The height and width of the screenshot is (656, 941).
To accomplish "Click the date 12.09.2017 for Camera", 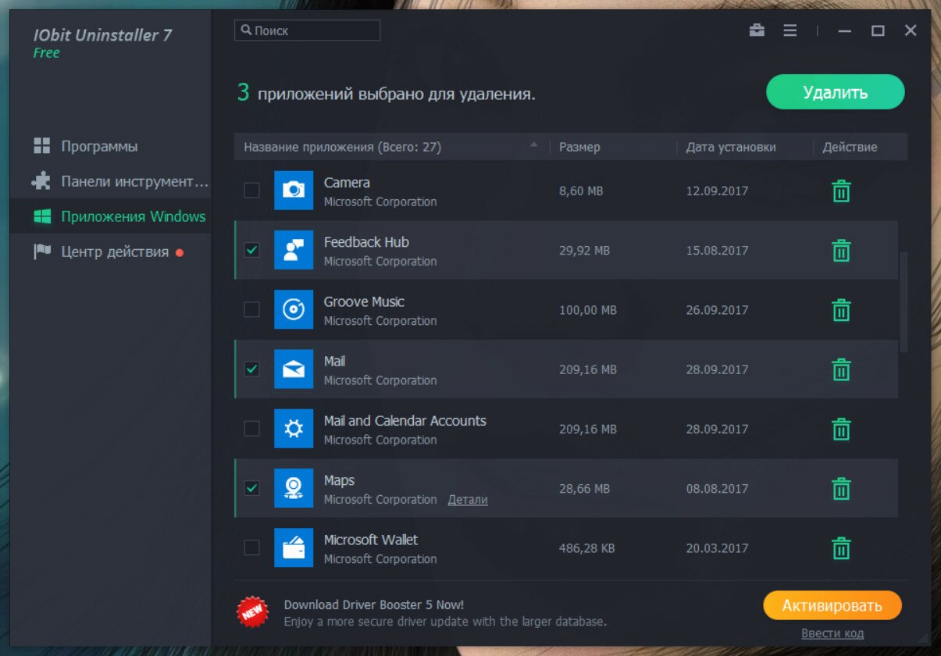I will (717, 191).
